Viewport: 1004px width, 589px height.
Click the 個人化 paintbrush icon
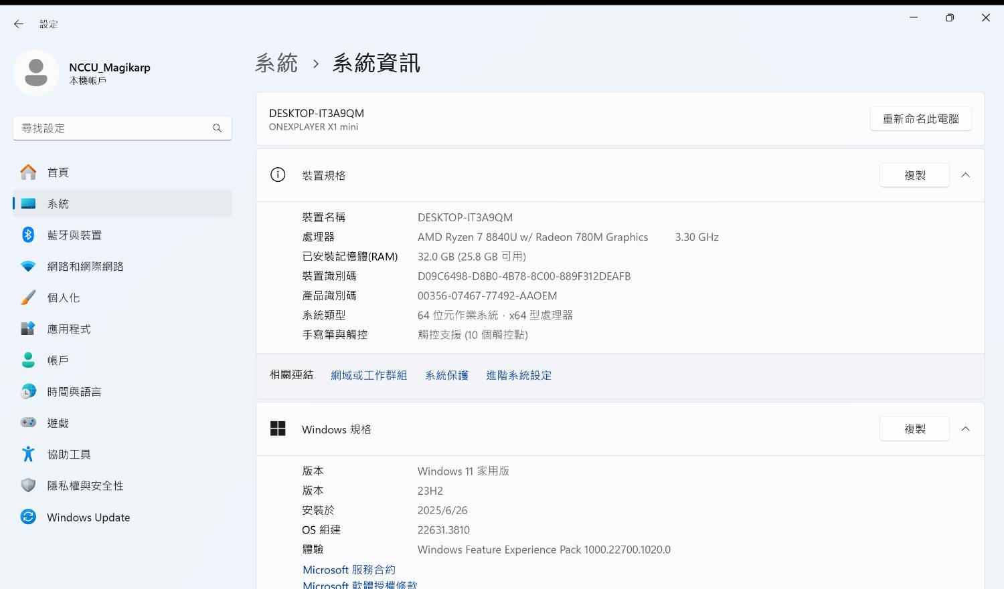pos(28,298)
